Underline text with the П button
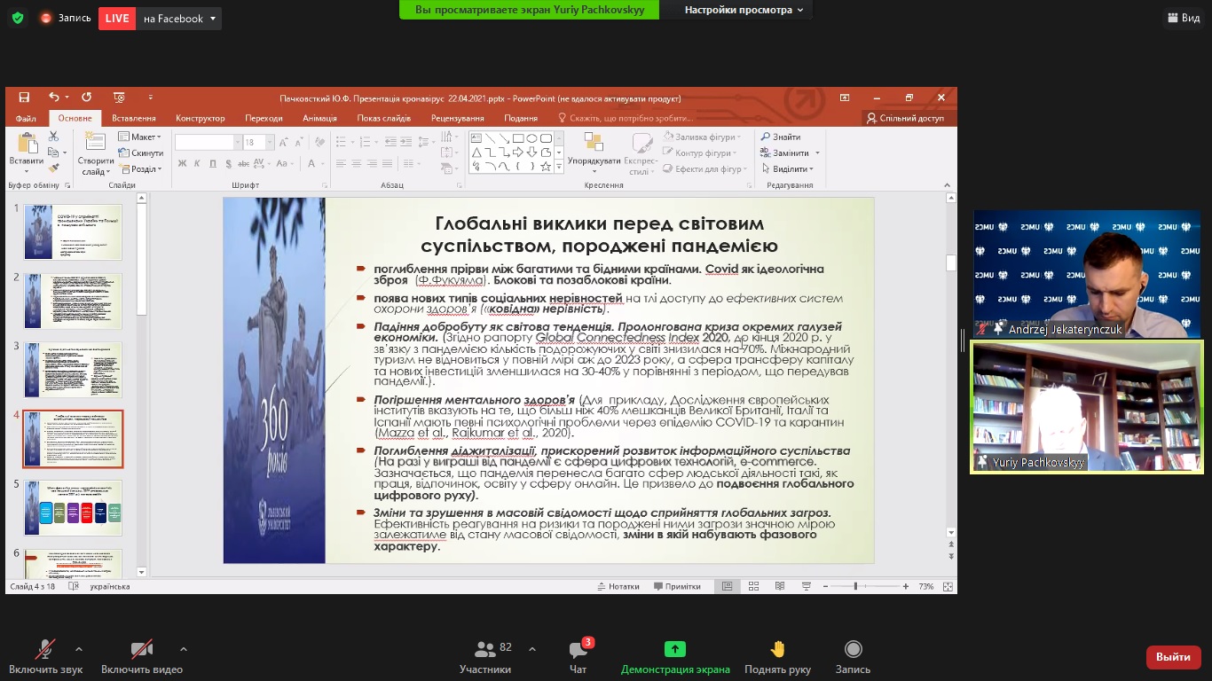Screen dimensions: 1212x681 click(x=213, y=163)
